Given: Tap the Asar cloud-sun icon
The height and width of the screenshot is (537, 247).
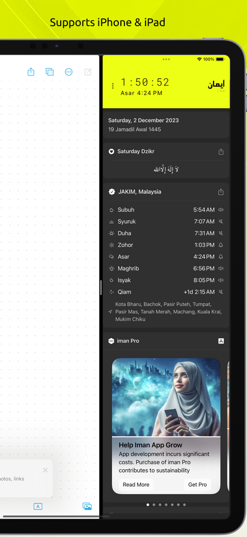Looking at the screenshot, I should coord(111,257).
